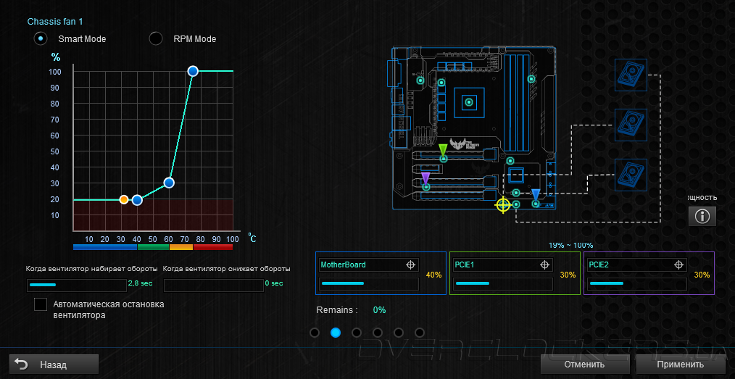Click crosshair icon in MotherBoard box
The width and height of the screenshot is (735, 379).
(x=410, y=265)
